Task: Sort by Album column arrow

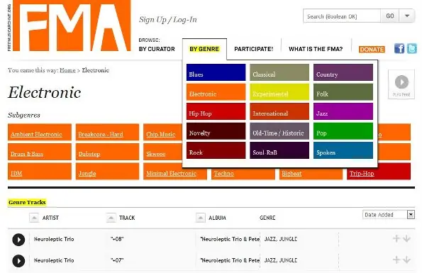Action: pos(200,218)
